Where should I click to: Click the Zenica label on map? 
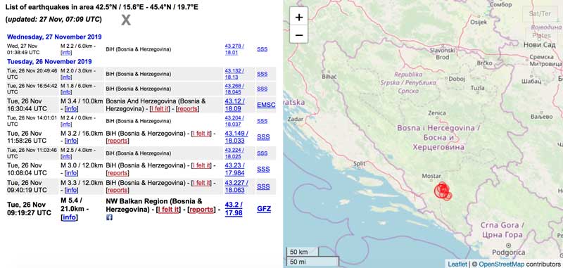coord(437,113)
